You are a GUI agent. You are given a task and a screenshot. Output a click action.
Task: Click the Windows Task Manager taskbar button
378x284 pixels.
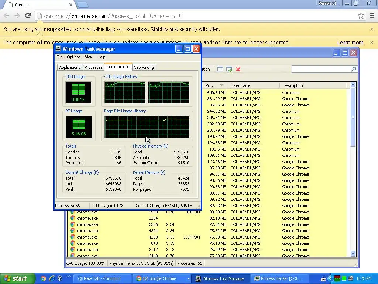point(221,278)
